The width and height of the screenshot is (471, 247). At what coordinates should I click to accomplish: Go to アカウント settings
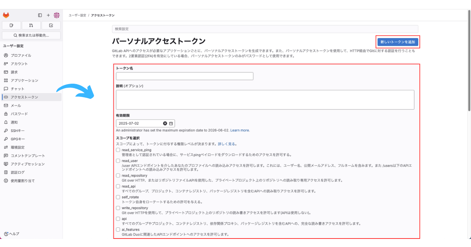click(32, 64)
